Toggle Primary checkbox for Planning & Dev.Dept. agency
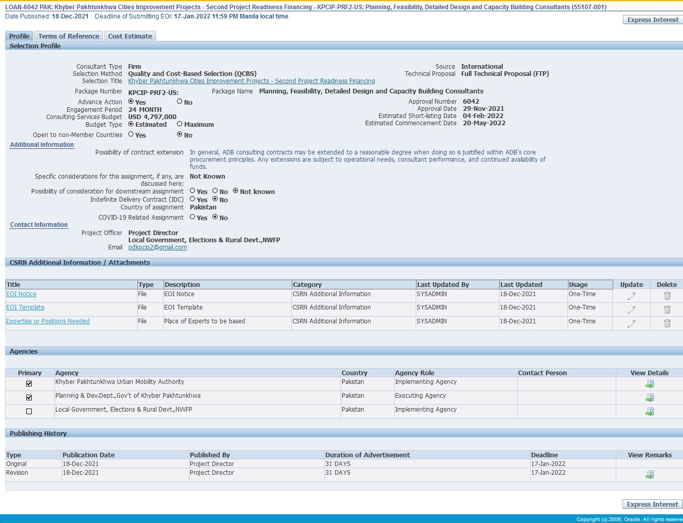Screen dimensions: 683x523 click(29, 398)
